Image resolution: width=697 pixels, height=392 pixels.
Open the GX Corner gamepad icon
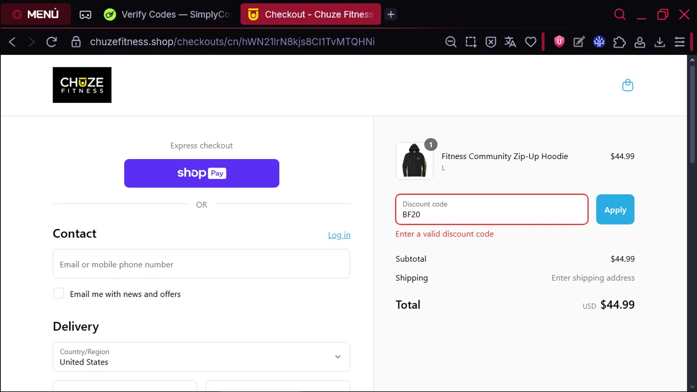[x=85, y=14]
